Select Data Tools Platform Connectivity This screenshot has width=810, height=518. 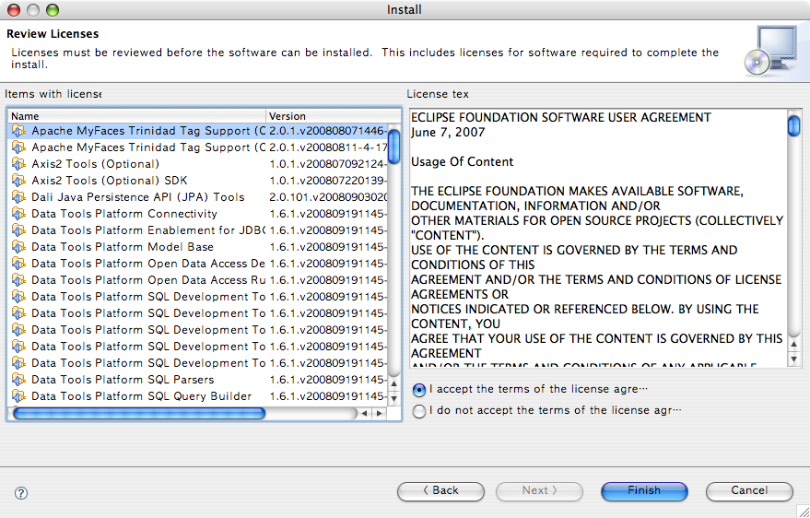(x=198, y=213)
